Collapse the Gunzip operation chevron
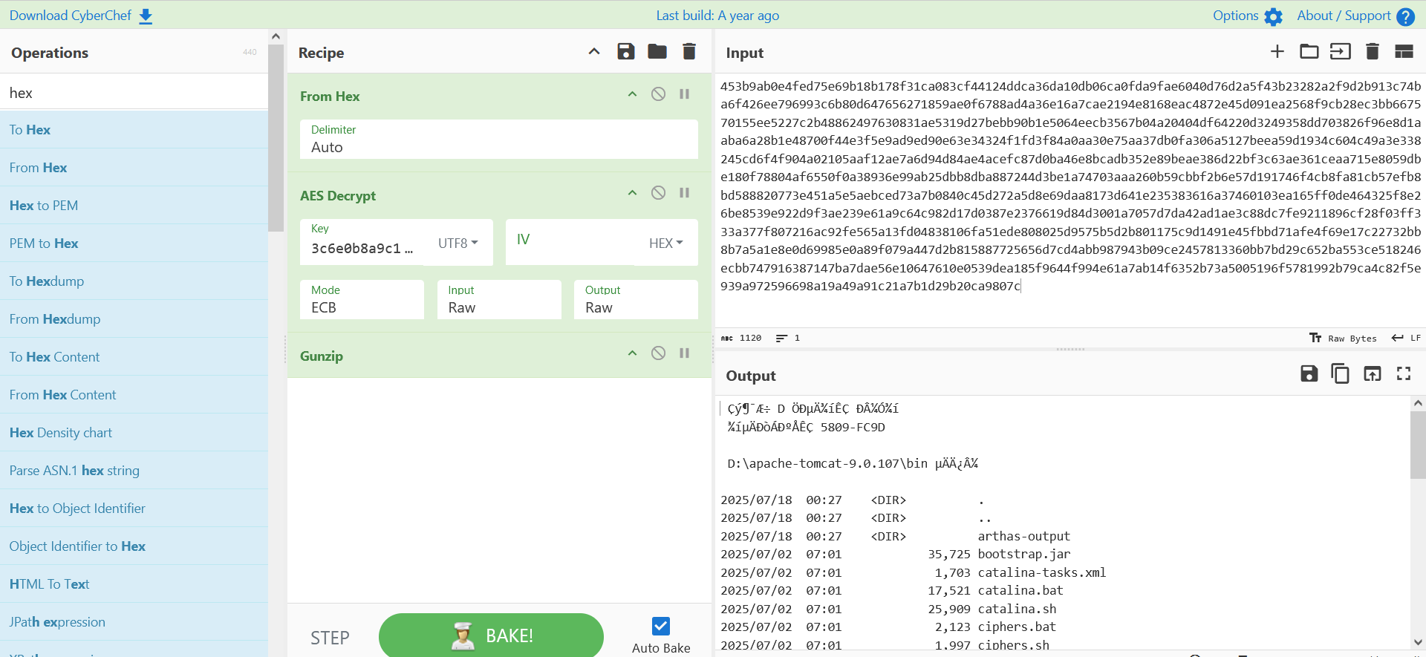Viewport: 1426px width, 657px height. 632,353
